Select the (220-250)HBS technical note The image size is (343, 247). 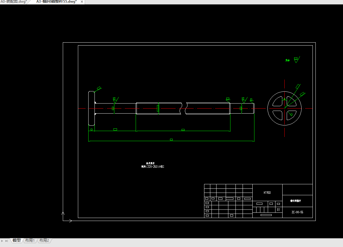point(153,167)
